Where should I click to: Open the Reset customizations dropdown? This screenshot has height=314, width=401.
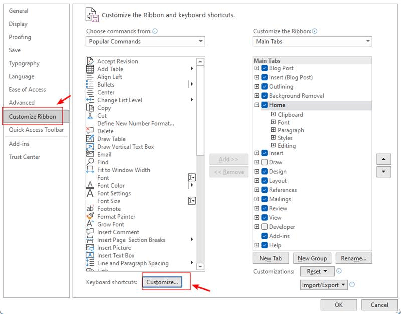[317, 271]
